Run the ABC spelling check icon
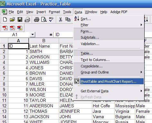Image resolution: width=152 pixels, height=123 pixels. [x=51, y=19]
